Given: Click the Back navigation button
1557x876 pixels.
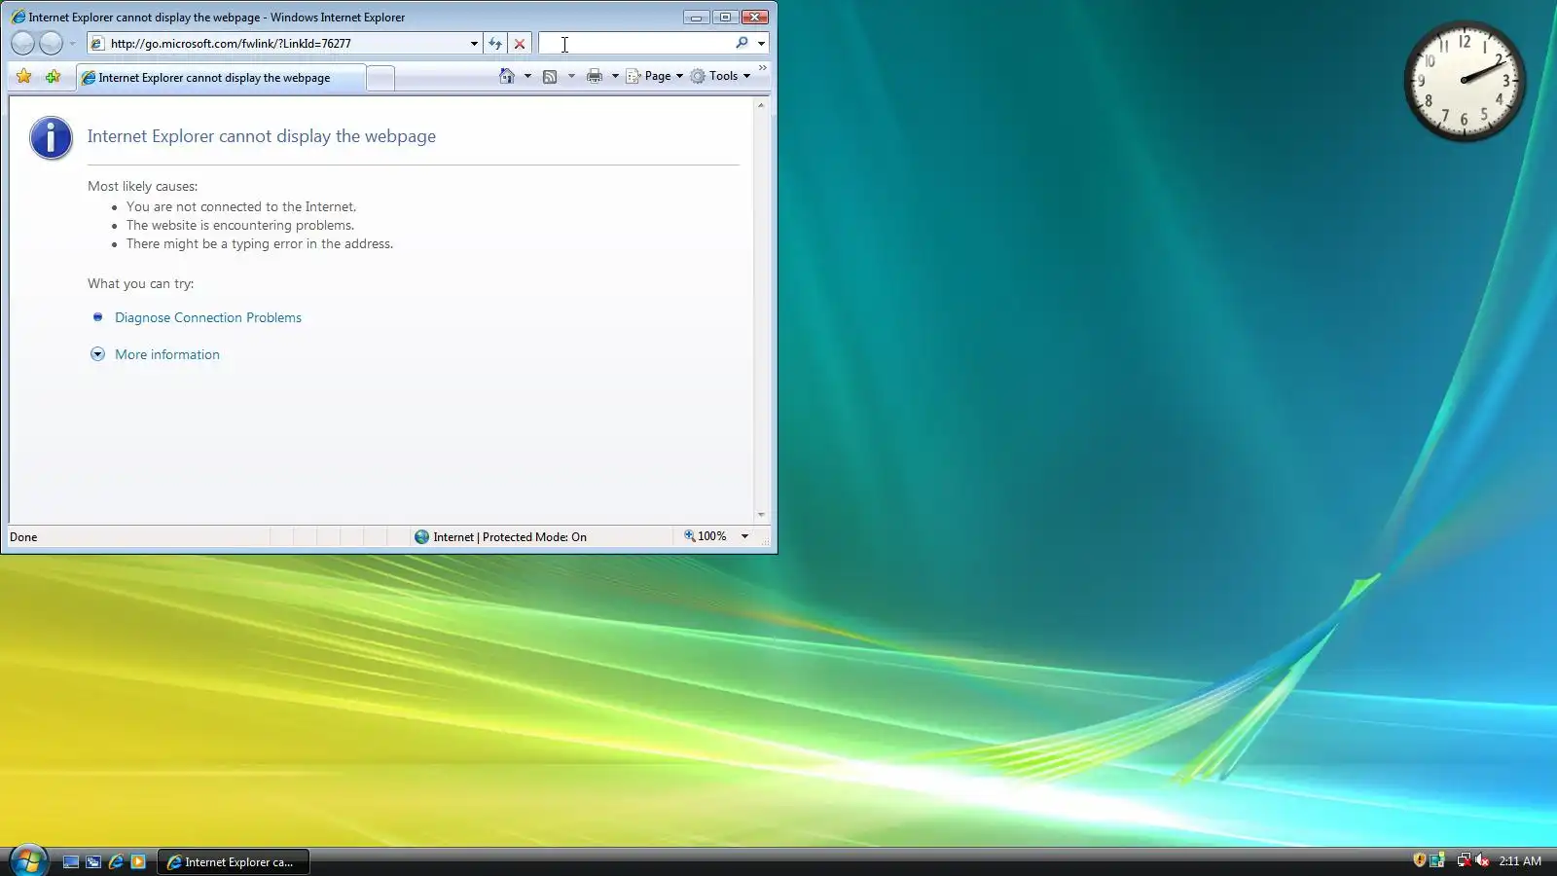Looking at the screenshot, I should pyautogui.click(x=22, y=43).
